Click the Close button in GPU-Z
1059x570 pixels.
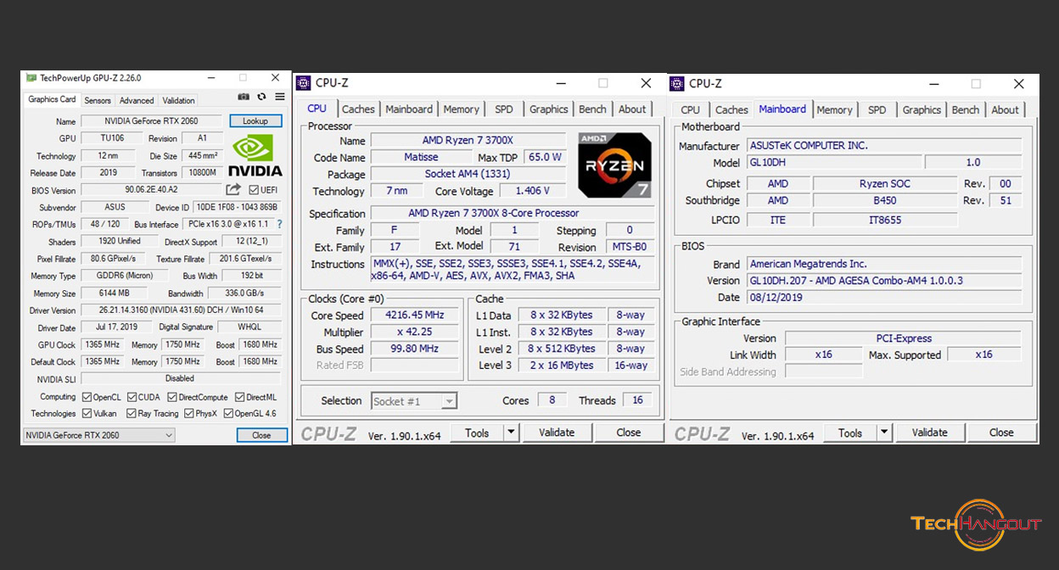261,435
